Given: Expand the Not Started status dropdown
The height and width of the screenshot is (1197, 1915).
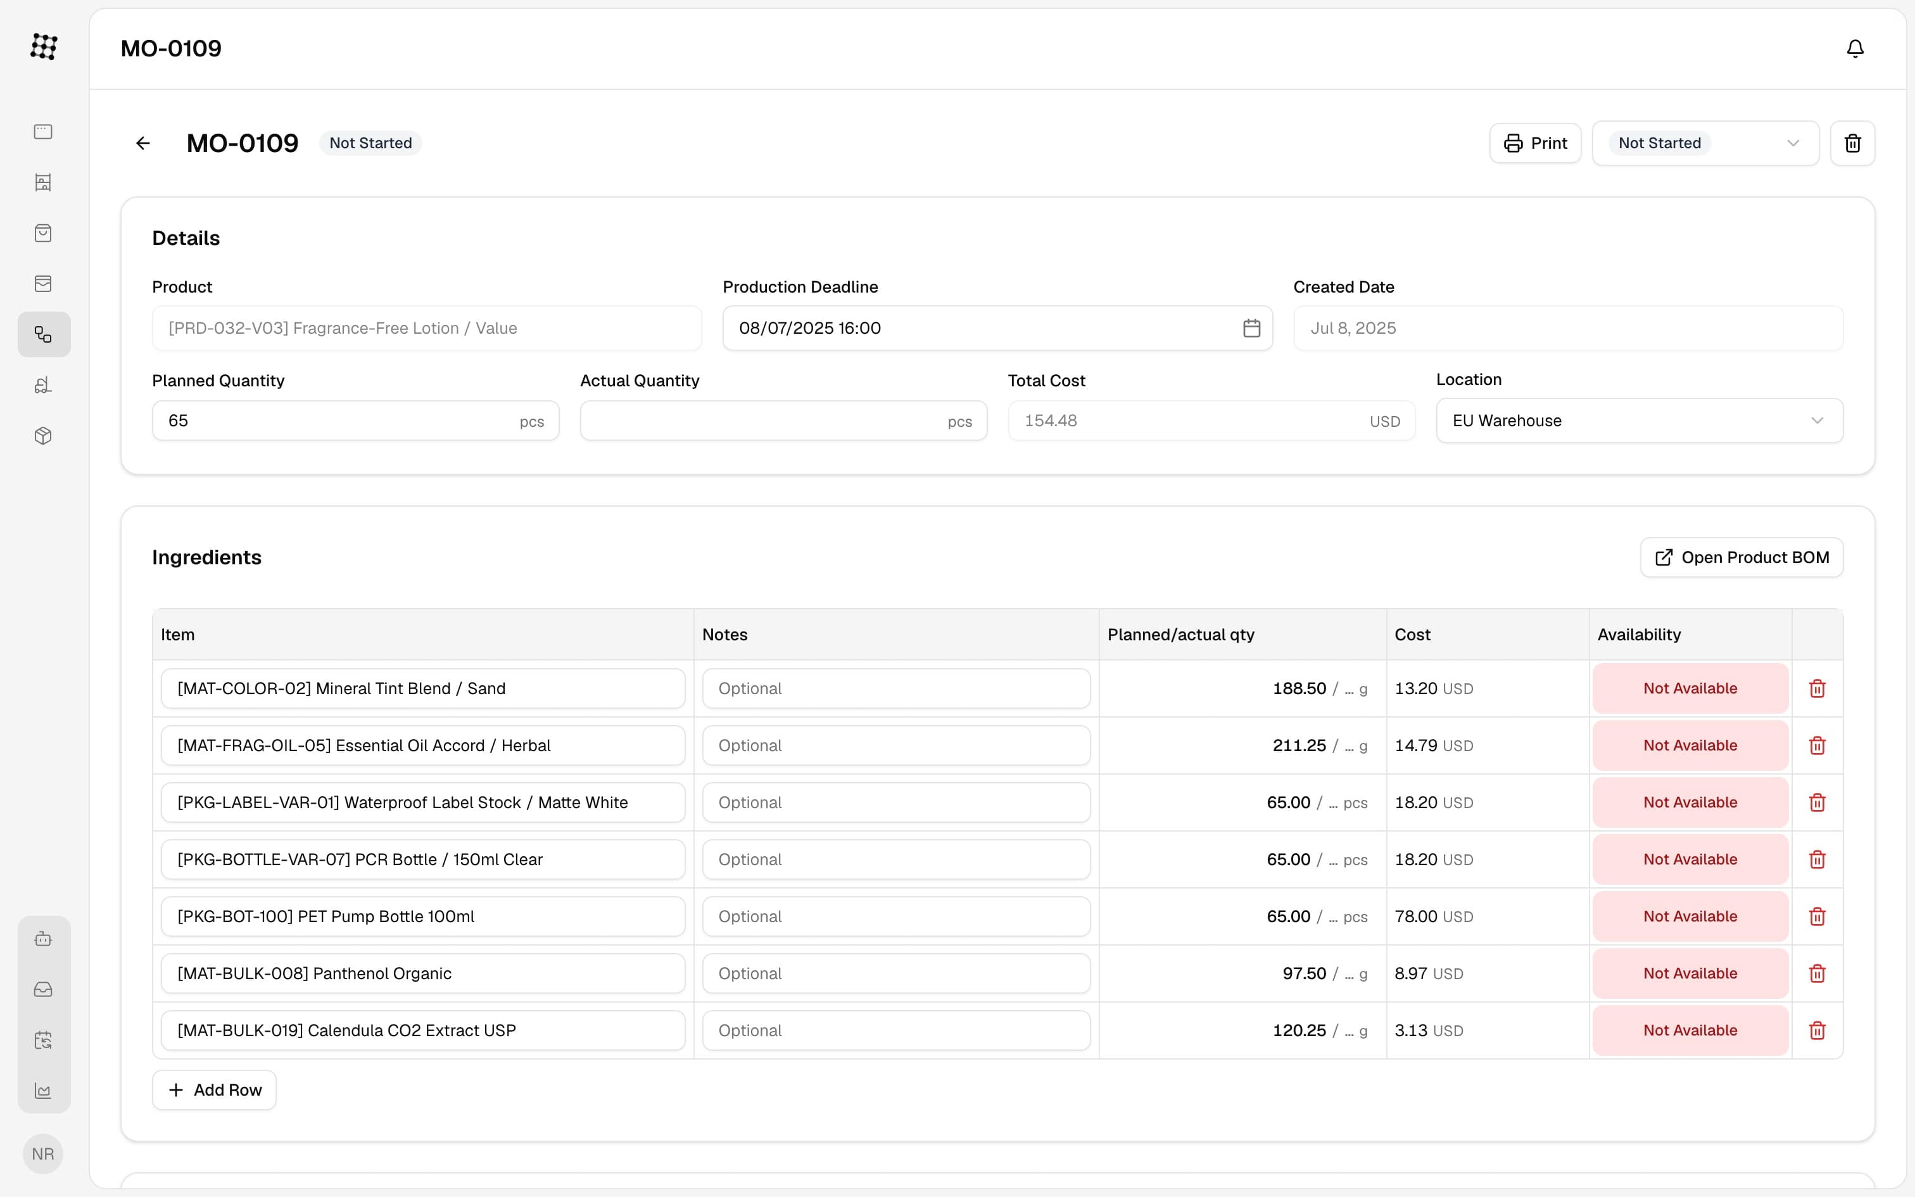Looking at the screenshot, I should (1705, 143).
